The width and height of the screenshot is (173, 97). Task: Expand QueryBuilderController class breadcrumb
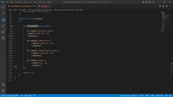[x=65, y=10]
